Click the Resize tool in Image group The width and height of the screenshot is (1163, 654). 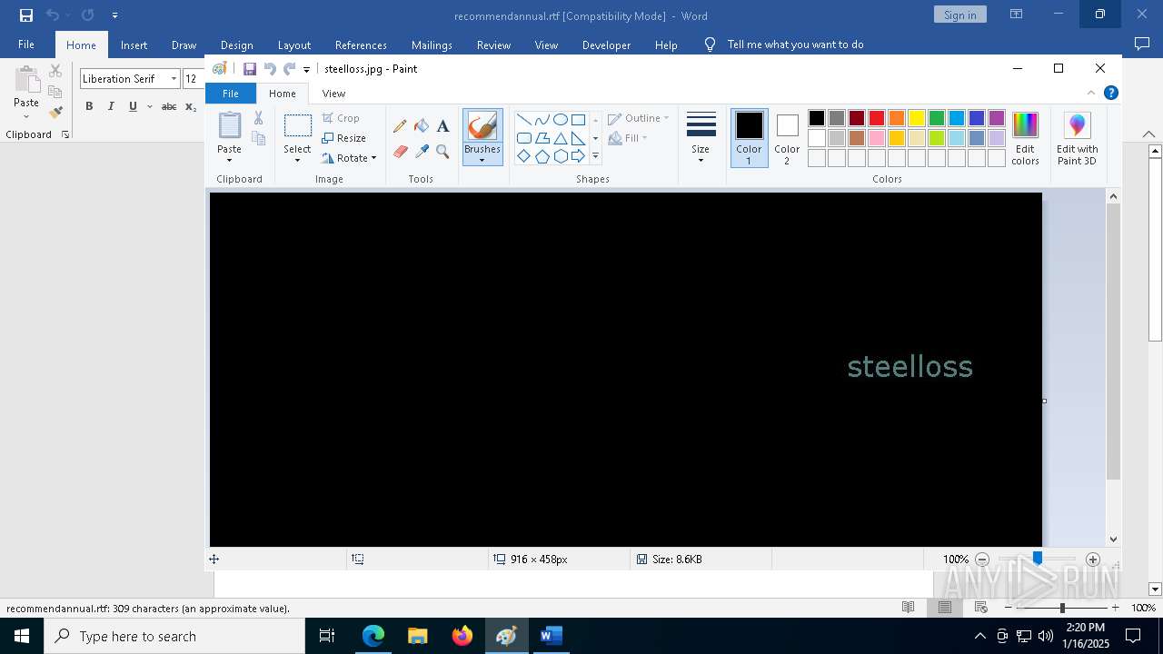[x=343, y=138]
